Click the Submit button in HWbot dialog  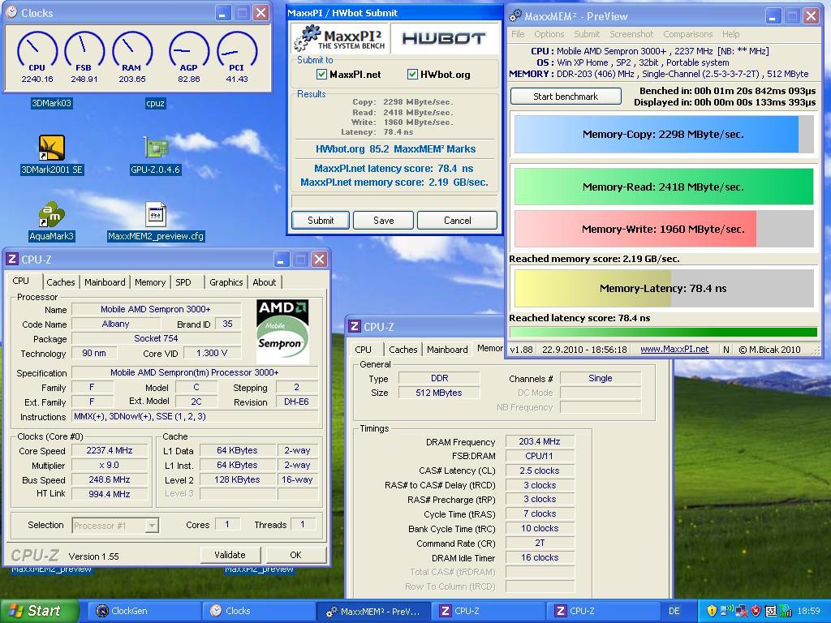coord(321,221)
